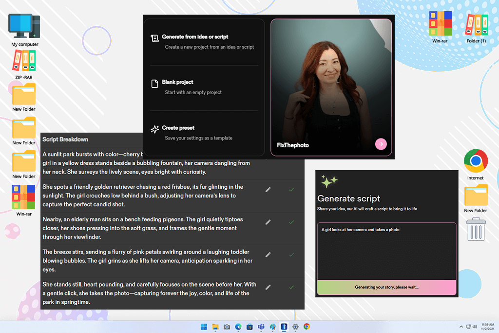Approve the laughing toddler scene checkmark
Screen dimensions: 499x333
[291, 255]
